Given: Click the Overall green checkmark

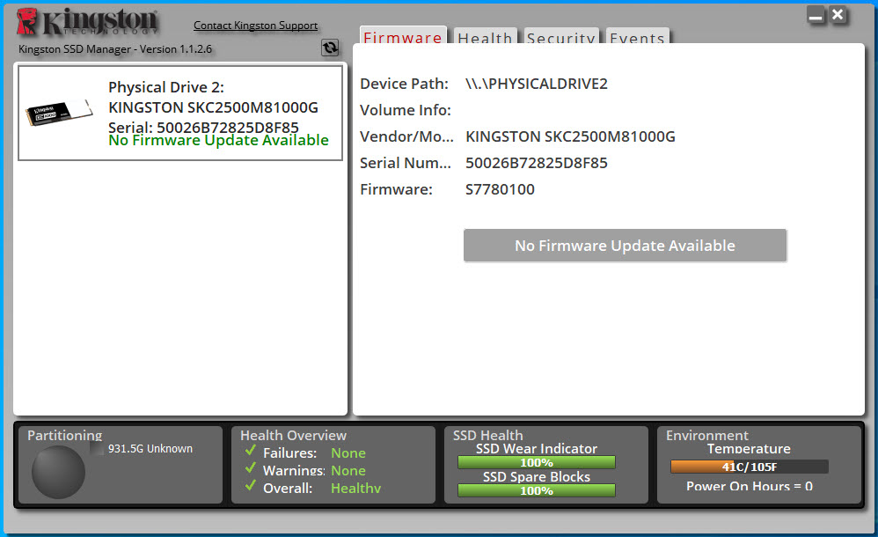Looking at the screenshot, I should click(251, 485).
